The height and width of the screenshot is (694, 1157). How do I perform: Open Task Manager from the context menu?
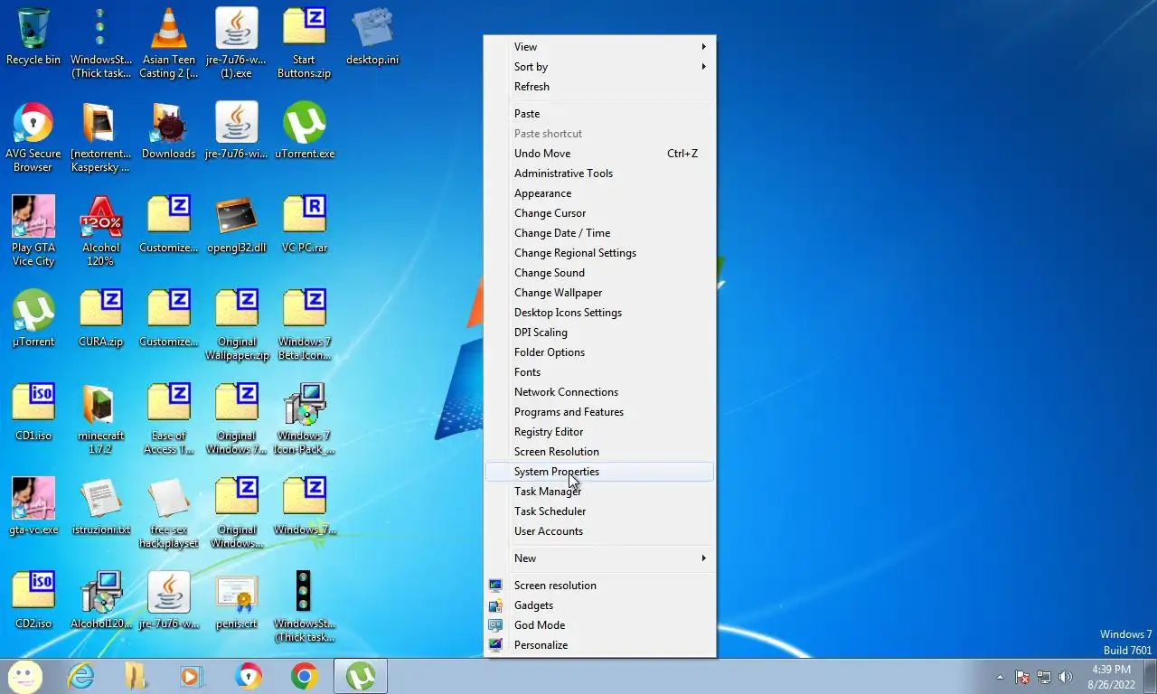(x=600, y=492)
